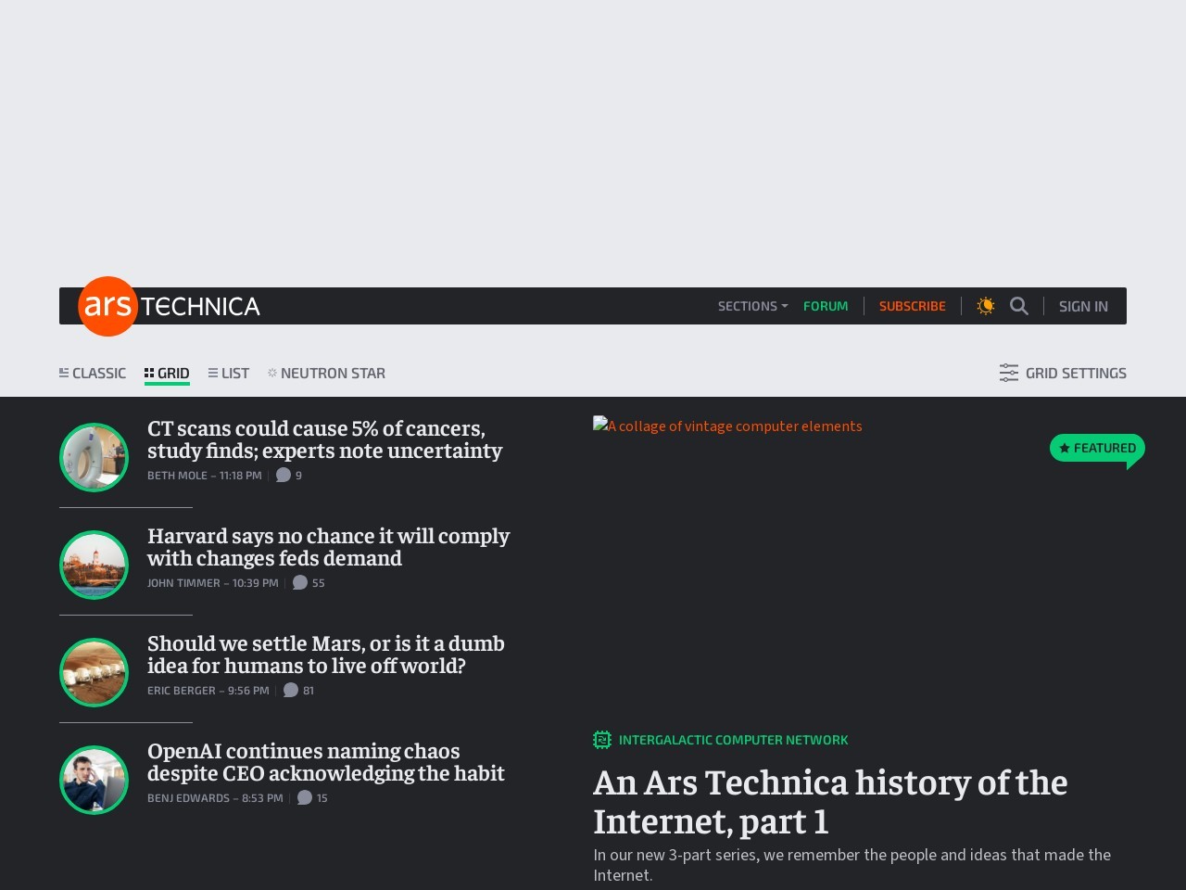
Task: Click the featured article summary text
Action: point(852,865)
